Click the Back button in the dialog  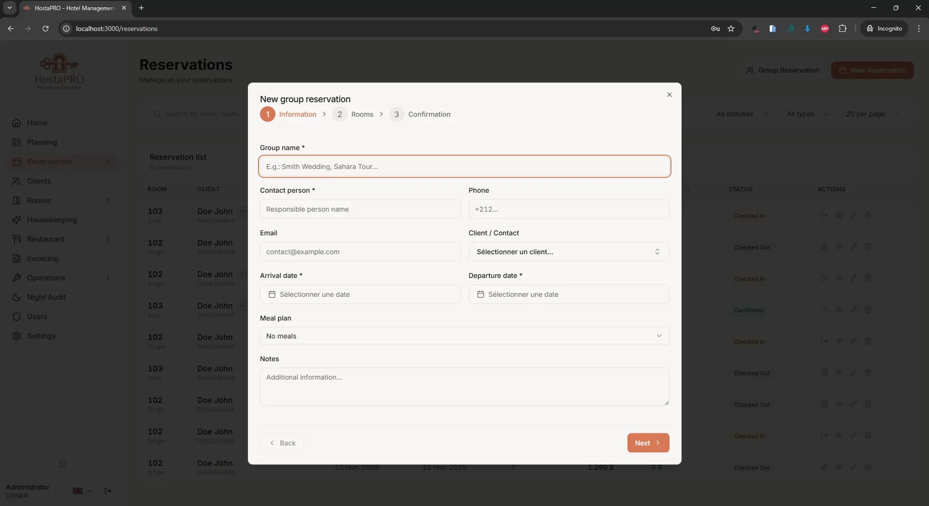pyautogui.click(x=282, y=443)
